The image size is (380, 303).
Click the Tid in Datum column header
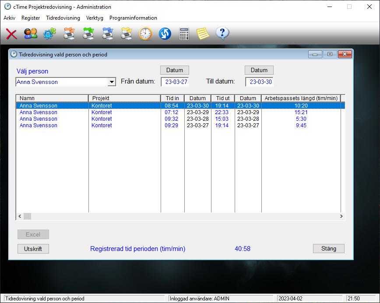(x=197, y=98)
